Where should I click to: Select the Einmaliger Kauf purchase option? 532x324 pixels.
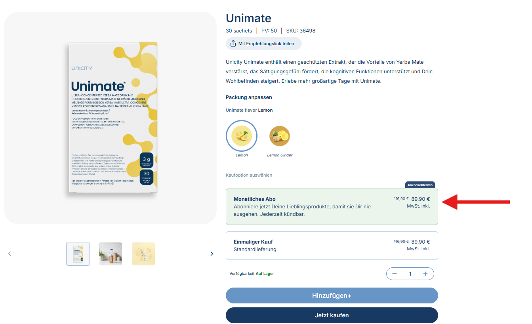click(x=332, y=246)
